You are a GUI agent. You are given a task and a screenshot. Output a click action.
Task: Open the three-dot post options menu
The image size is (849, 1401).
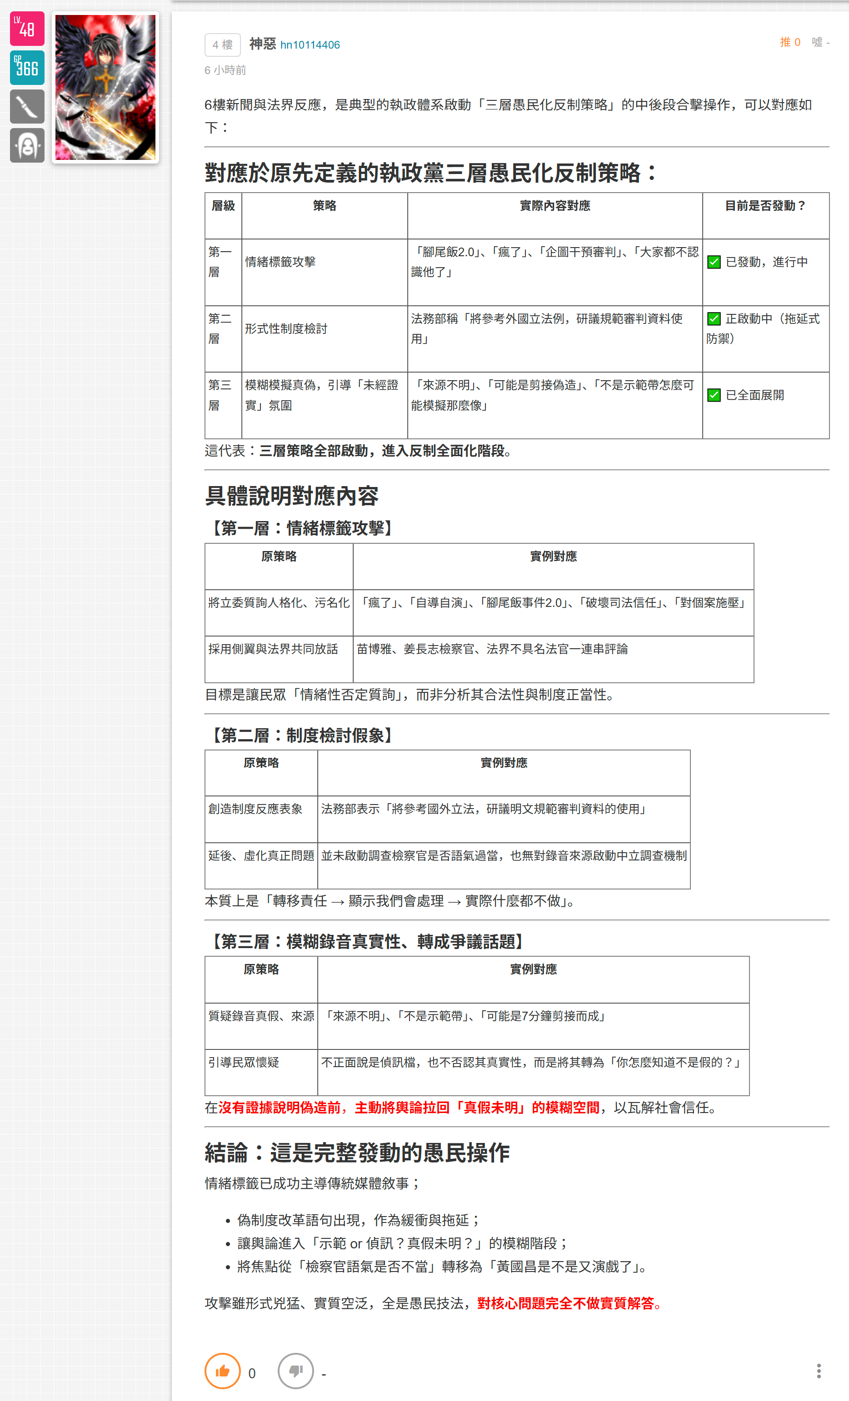818,1371
